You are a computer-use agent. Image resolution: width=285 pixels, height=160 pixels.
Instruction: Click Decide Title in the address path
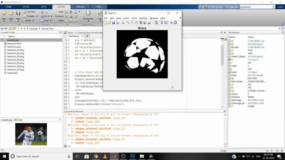pyautogui.click(x=48, y=28)
